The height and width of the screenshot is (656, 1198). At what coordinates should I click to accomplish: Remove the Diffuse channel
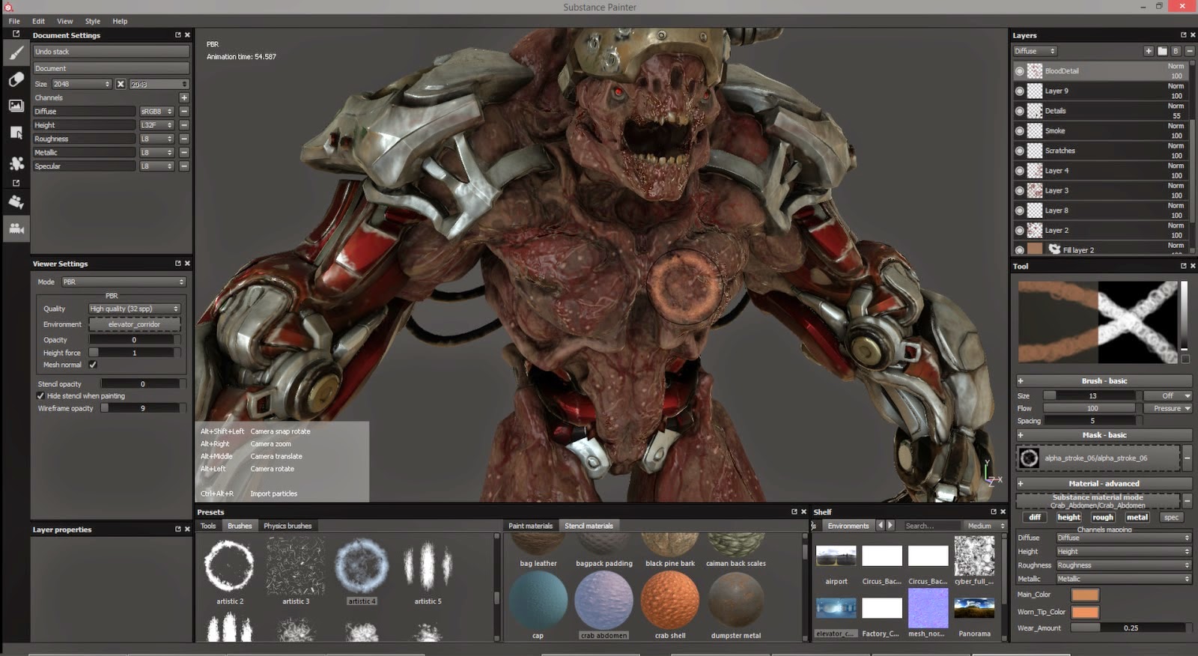tap(184, 112)
